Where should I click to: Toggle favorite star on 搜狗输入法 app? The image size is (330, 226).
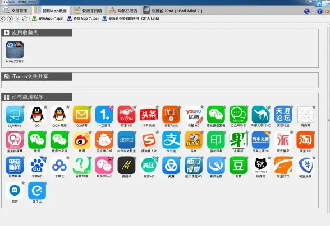(157, 132)
